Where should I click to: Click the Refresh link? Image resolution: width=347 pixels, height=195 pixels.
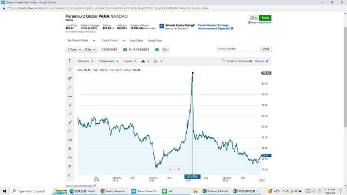click(x=260, y=61)
